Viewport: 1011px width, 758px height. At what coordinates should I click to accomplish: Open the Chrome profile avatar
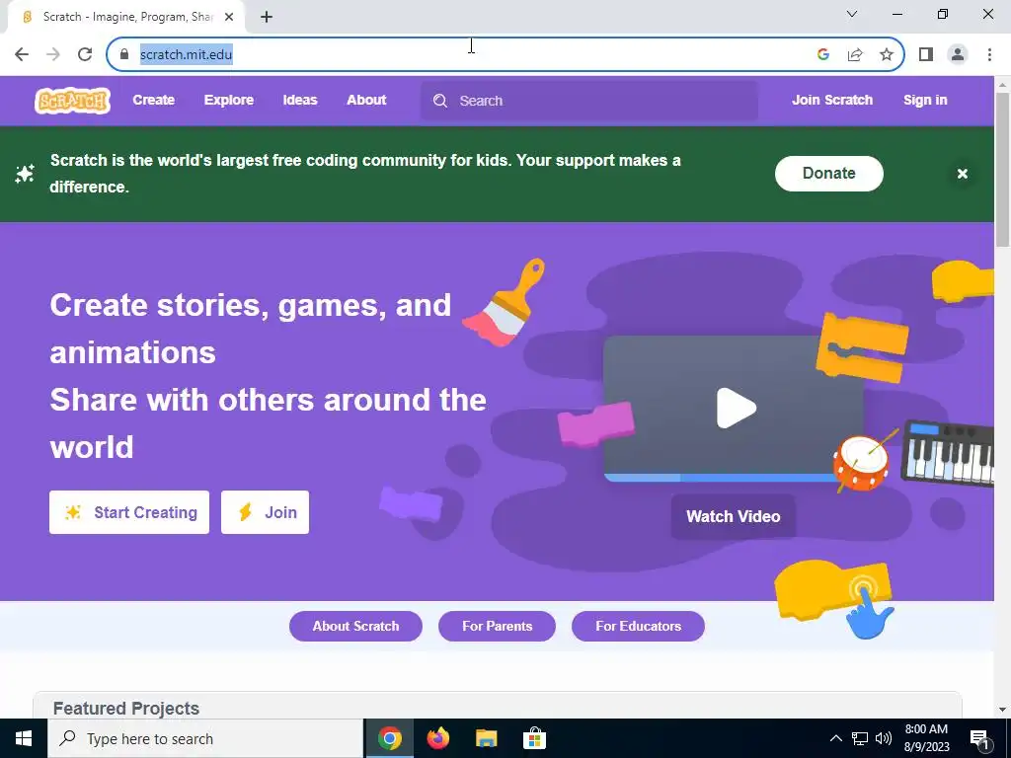coord(958,54)
